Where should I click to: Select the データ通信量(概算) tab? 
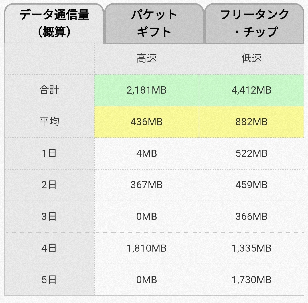coord(54,23)
